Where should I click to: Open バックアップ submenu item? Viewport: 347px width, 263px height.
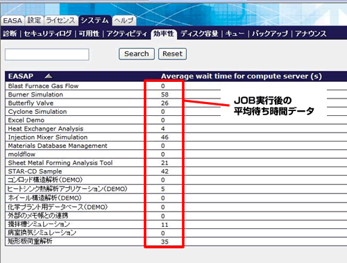click(x=270, y=34)
